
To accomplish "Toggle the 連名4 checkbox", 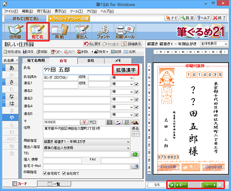I will click(136, 107).
